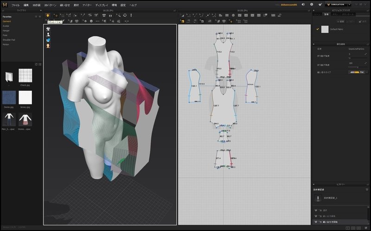
Task: Select Avatar in the library list
Action: 6,26
